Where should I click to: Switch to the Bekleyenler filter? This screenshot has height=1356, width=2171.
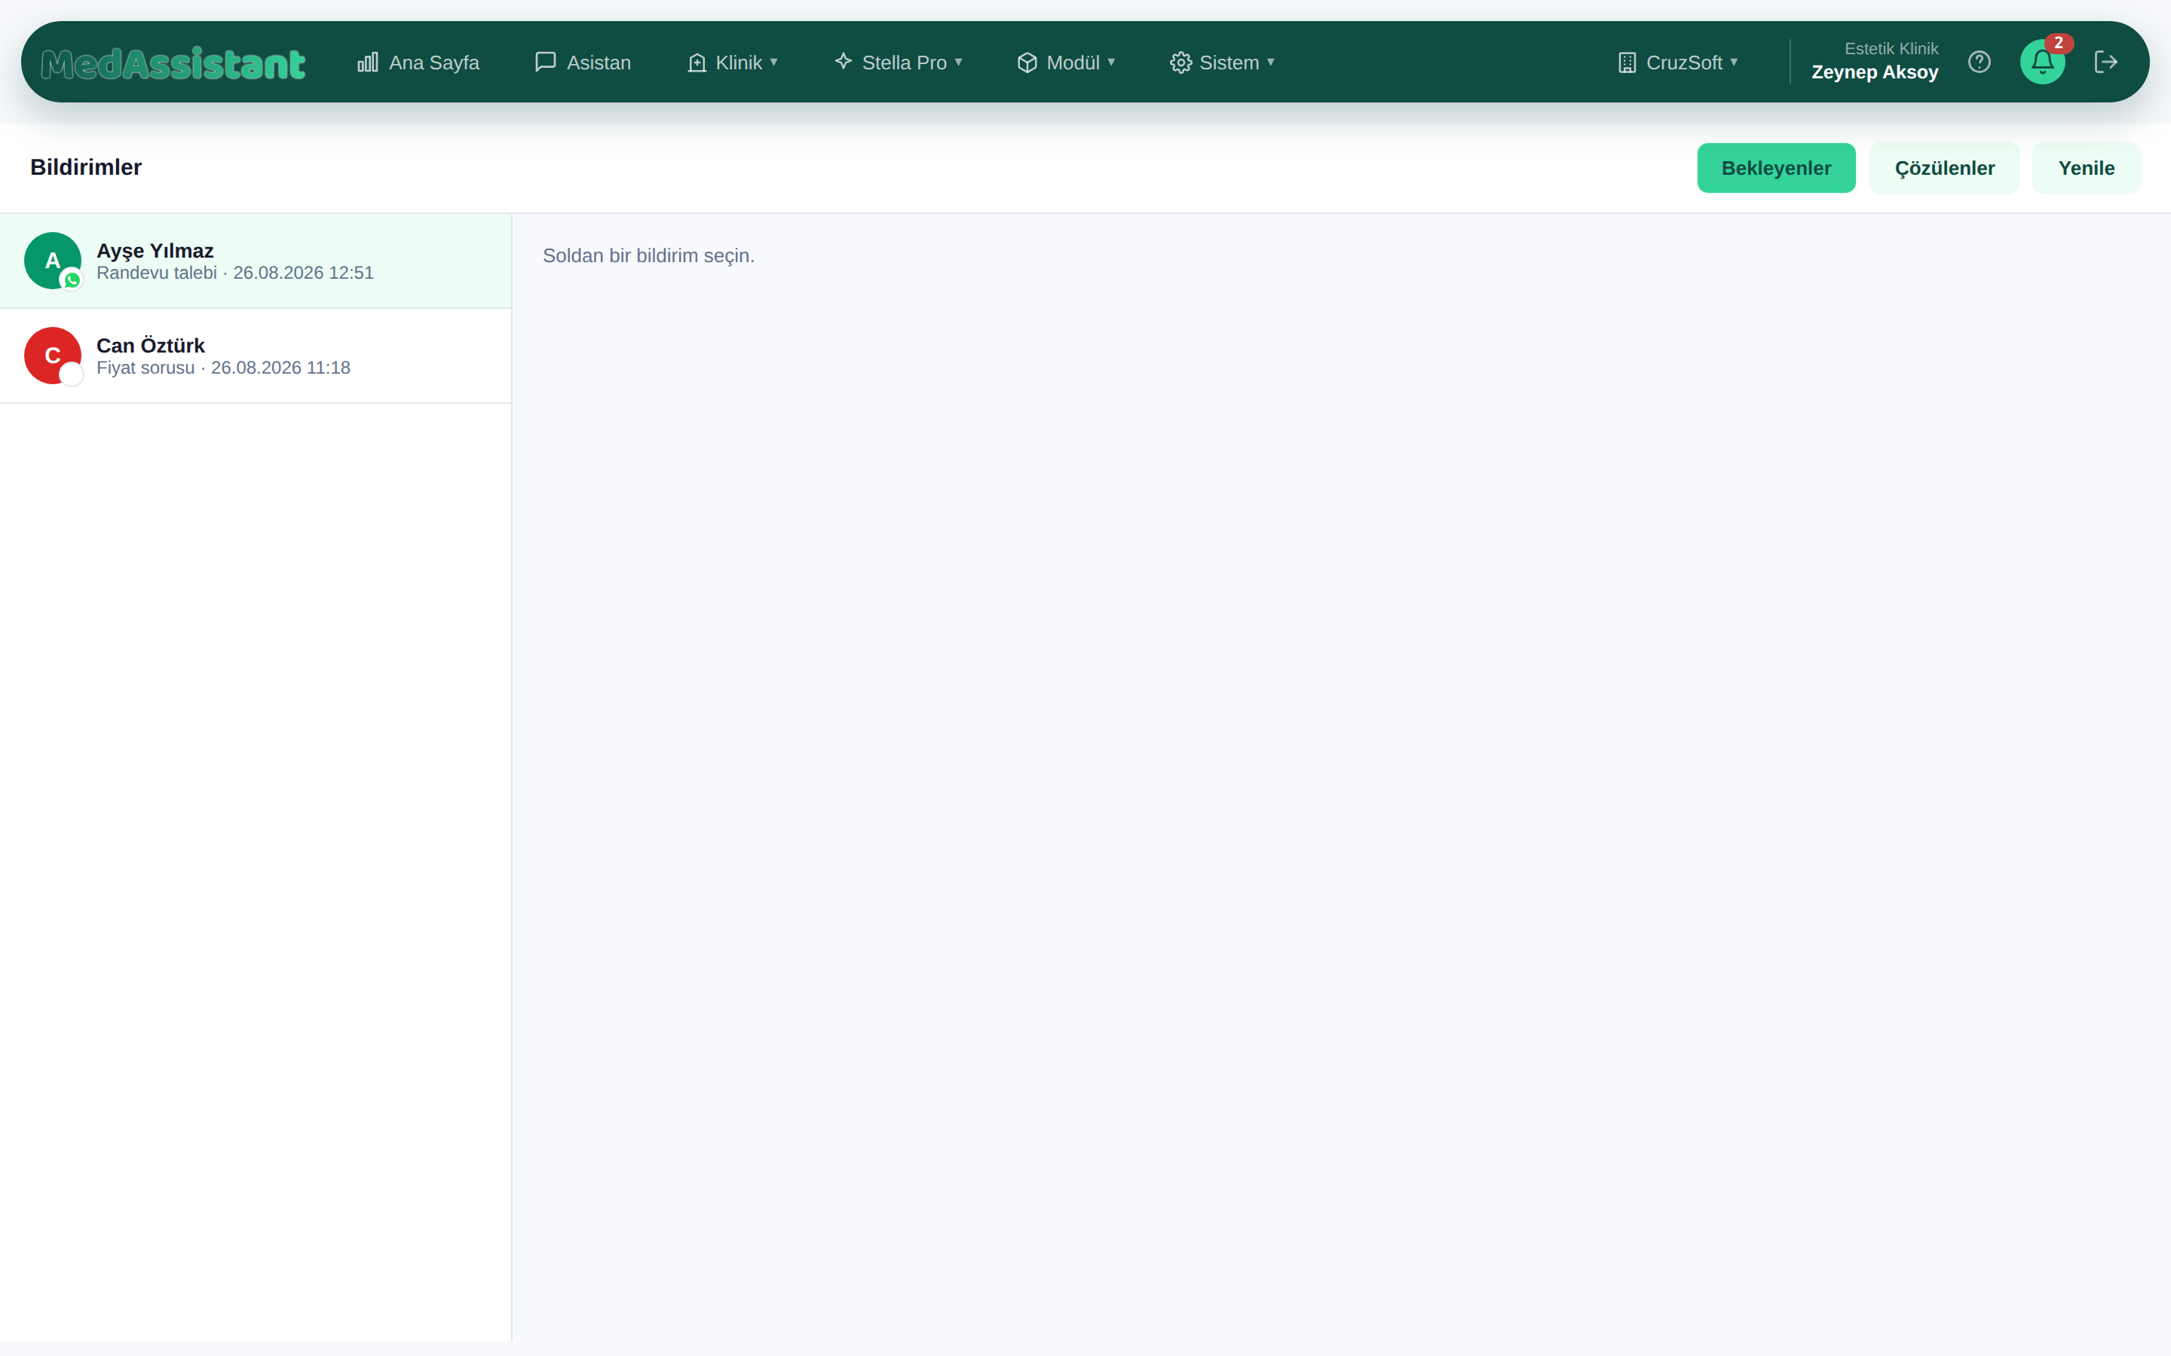[x=1775, y=168]
